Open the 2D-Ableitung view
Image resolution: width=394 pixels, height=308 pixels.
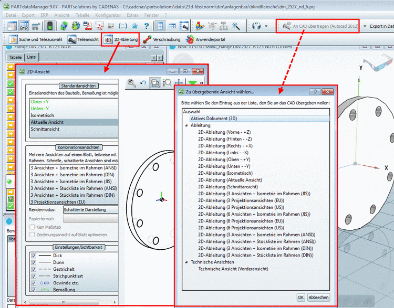121,39
